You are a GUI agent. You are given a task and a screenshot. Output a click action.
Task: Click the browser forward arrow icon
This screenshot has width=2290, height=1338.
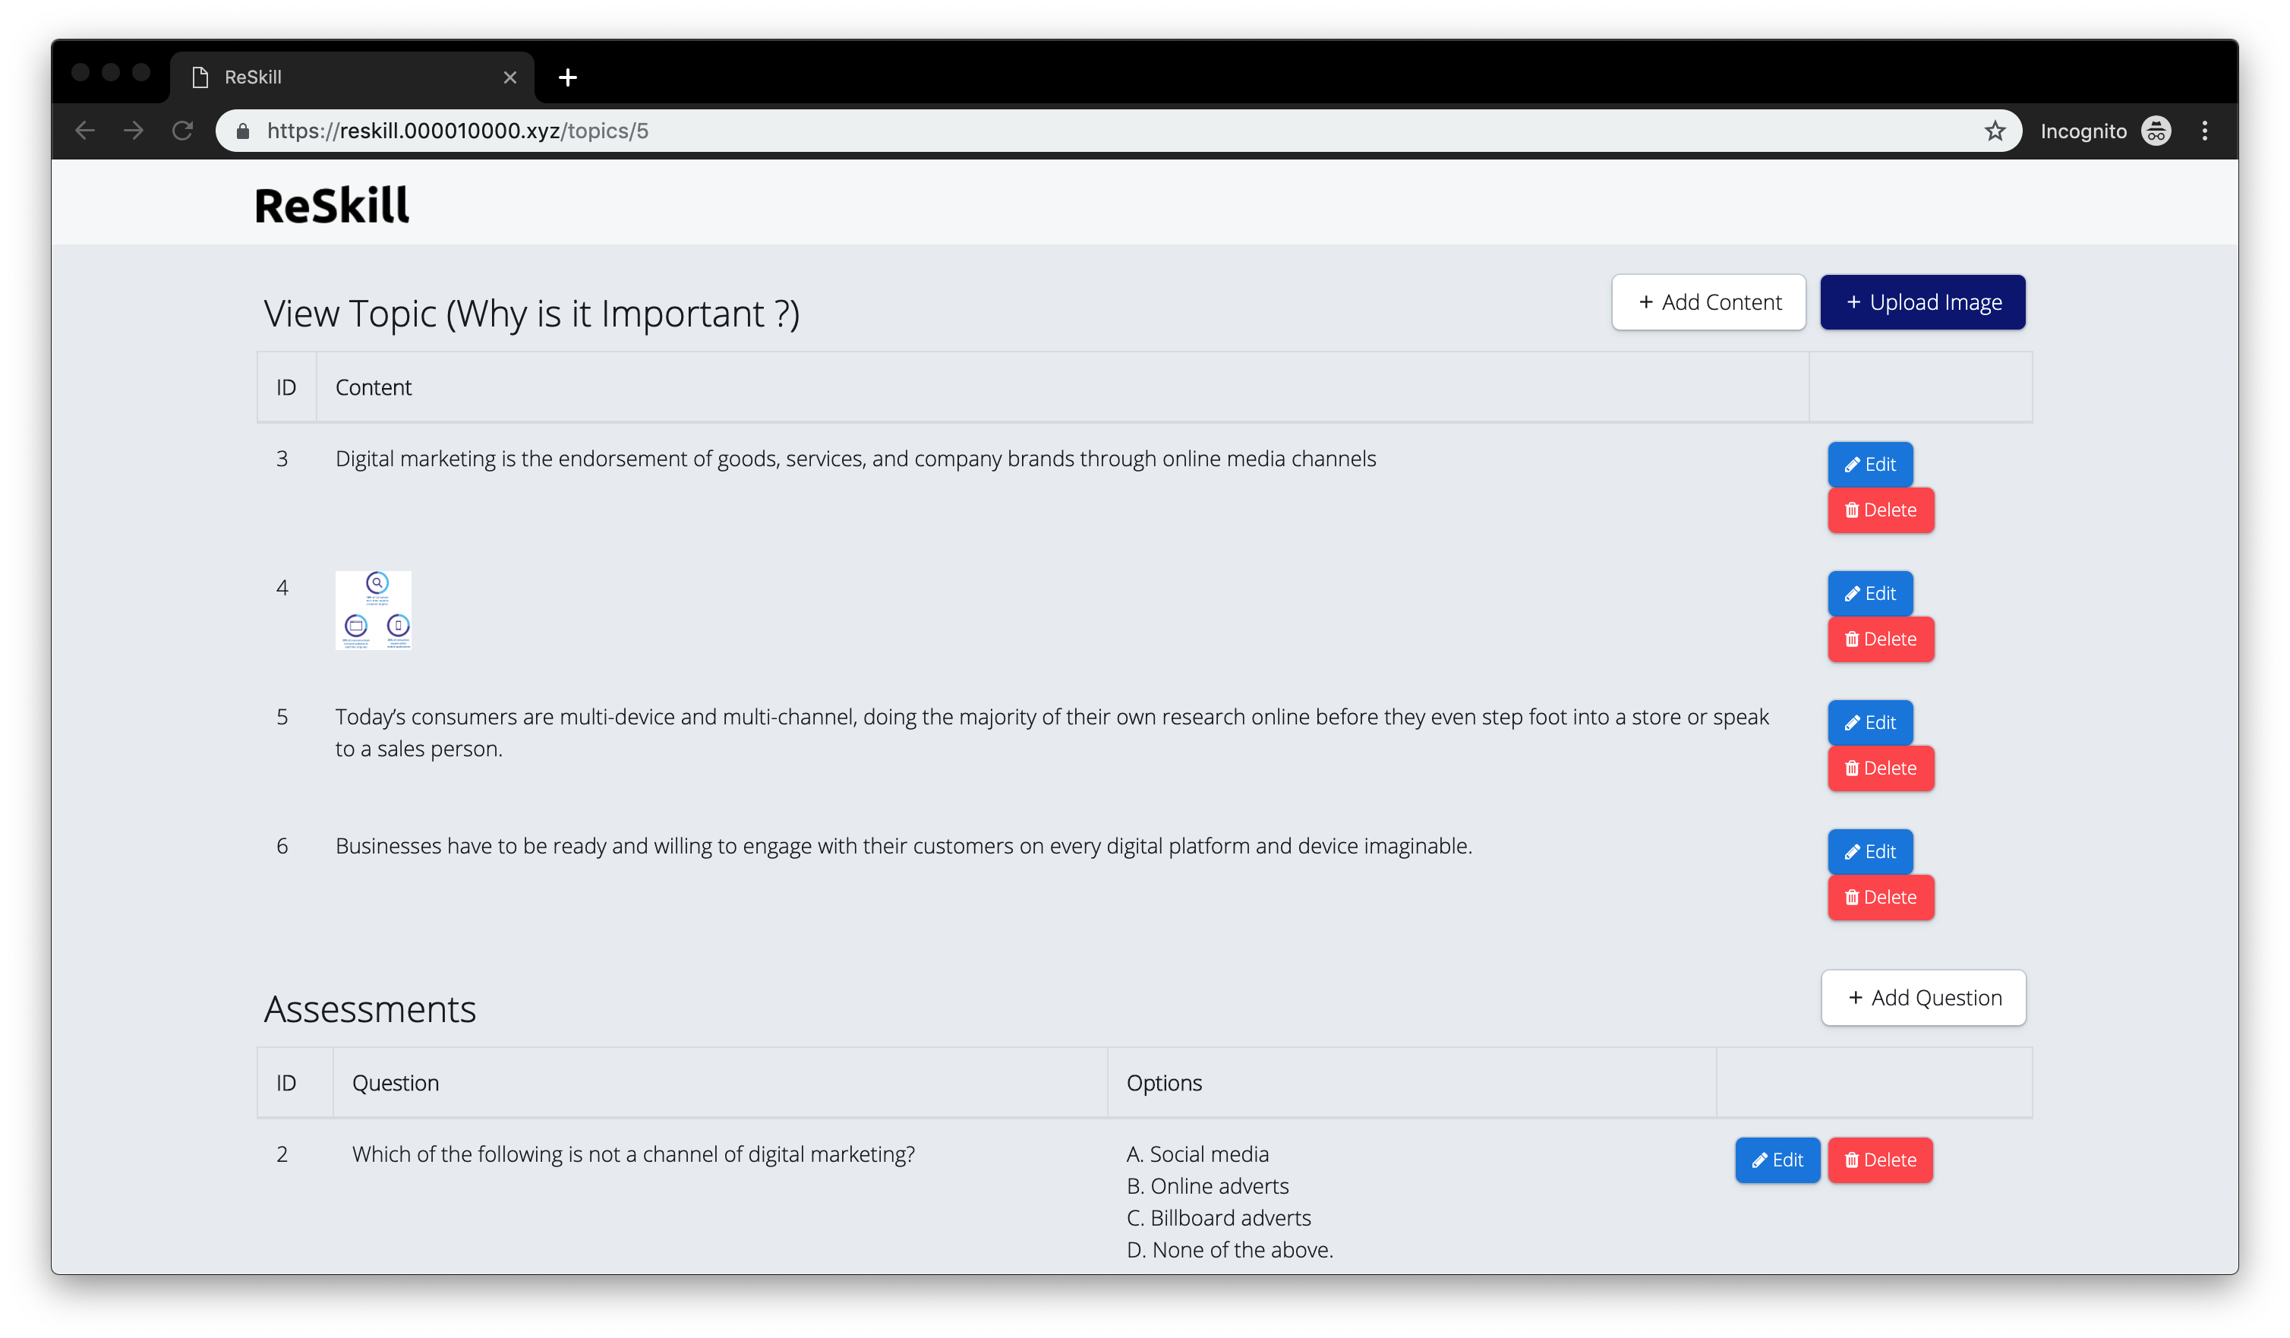134,131
